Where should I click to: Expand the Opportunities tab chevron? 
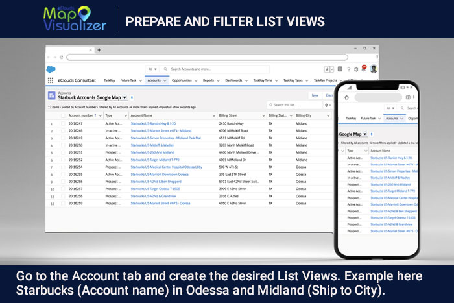(196, 80)
